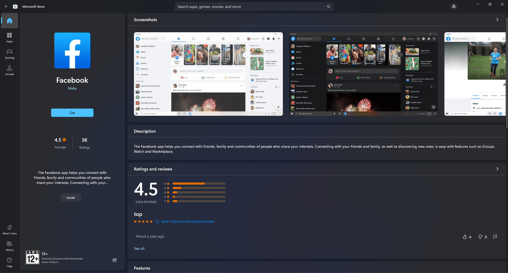Click the five-star rating of the top review
This screenshot has height=273, width=508.
(143, 221)
